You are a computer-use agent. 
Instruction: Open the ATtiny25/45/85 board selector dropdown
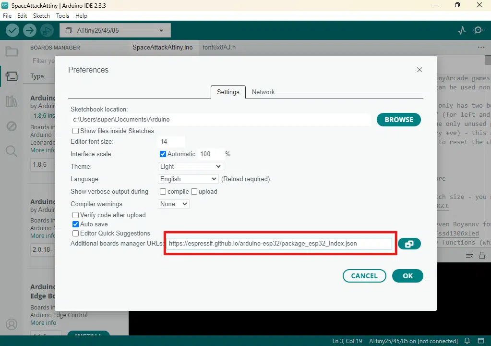pyautogui.click(x=115, y=30)
